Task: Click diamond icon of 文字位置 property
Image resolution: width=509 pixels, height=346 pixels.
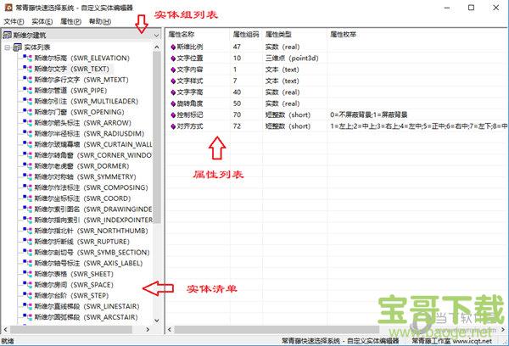Action: [x=173, y=59]
